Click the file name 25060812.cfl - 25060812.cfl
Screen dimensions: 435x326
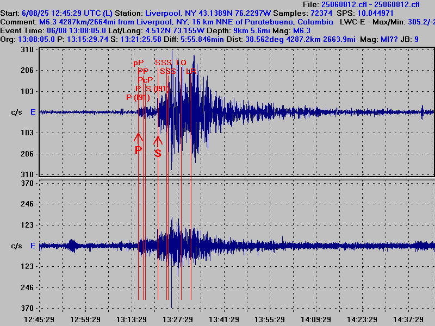[370, 4]
